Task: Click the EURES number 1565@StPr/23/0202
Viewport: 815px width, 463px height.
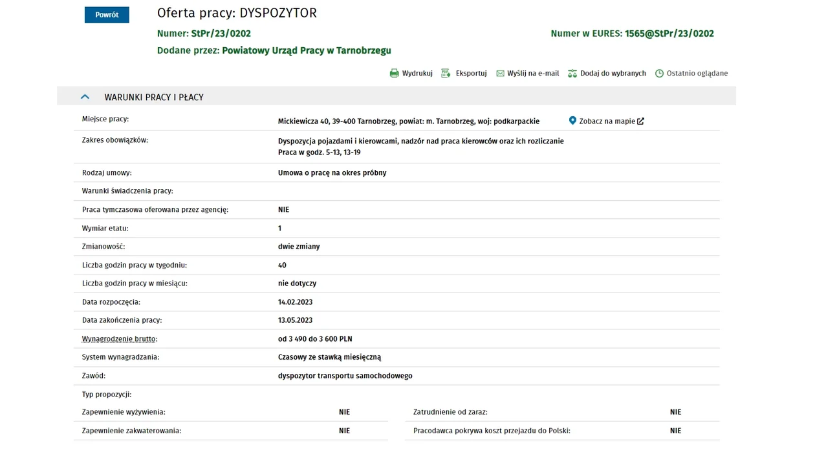Action: [x=669, y=34]
